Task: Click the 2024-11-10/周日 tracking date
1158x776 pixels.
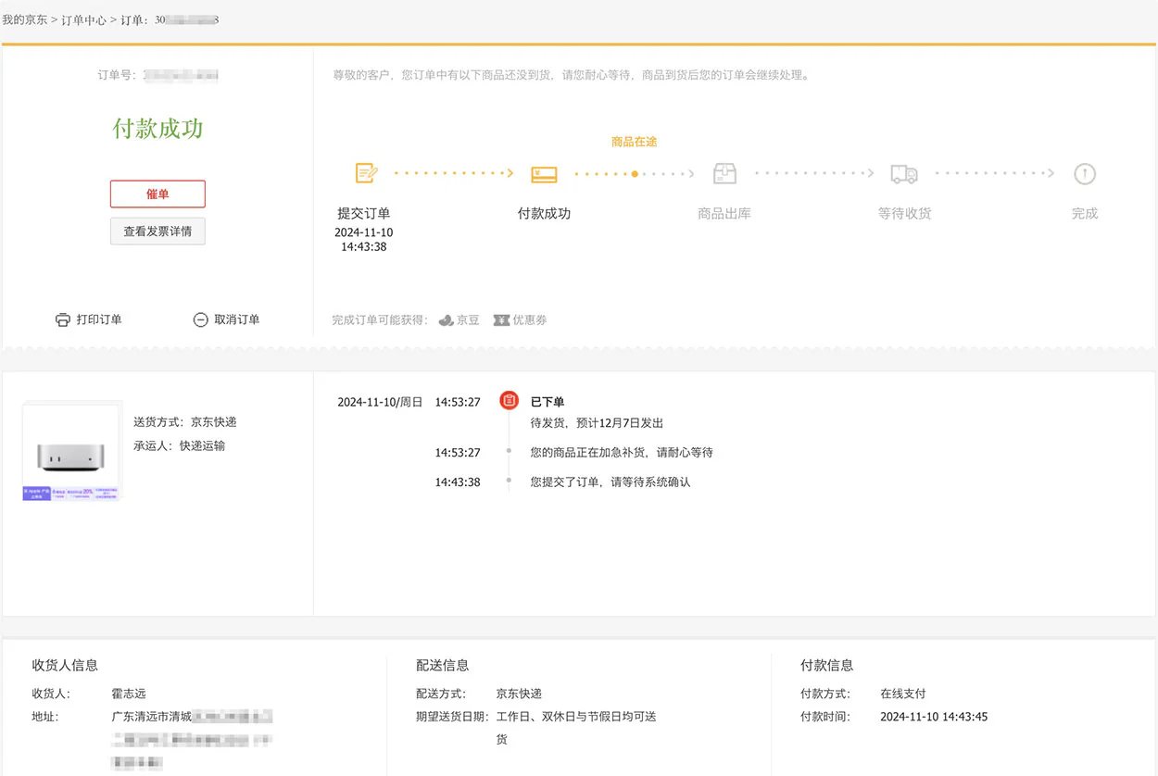Action: point(380,402)
